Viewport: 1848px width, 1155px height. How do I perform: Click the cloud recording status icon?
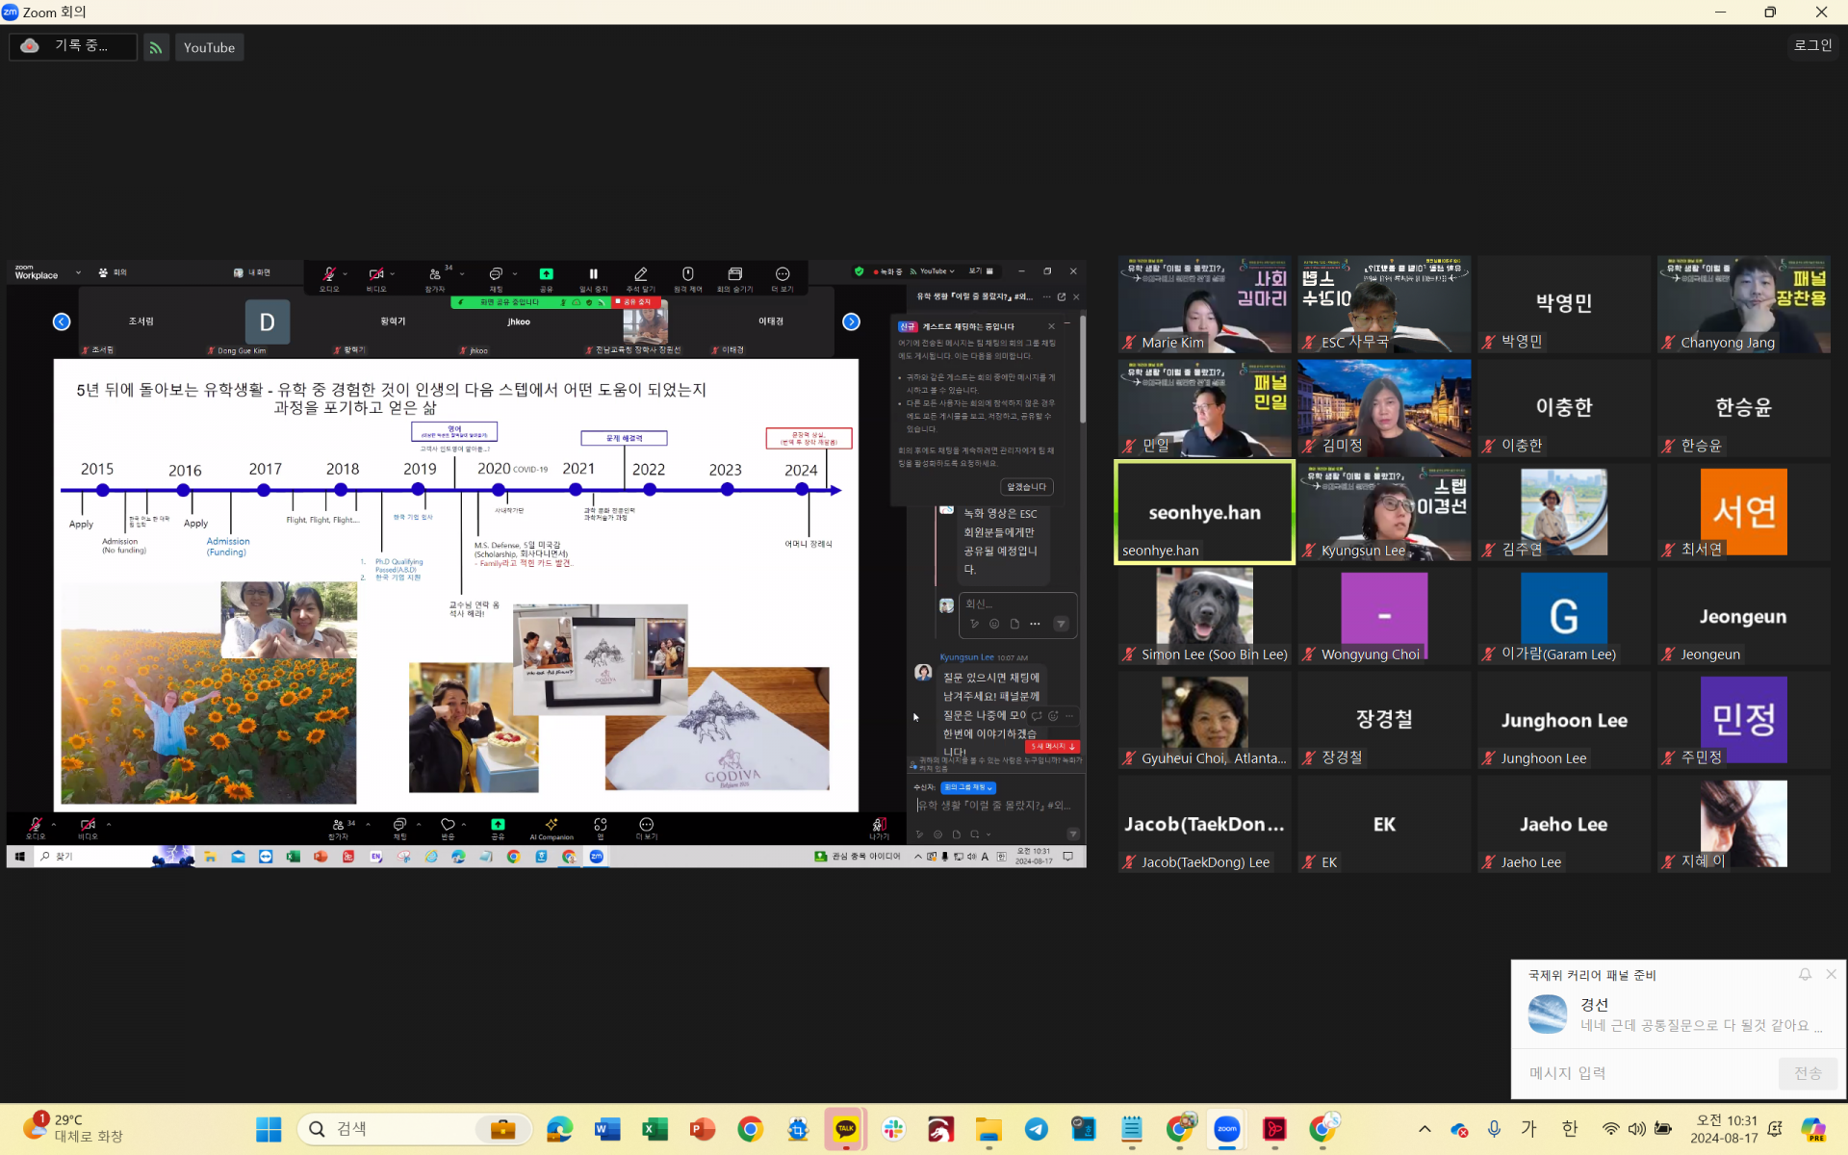click(30, 46)
